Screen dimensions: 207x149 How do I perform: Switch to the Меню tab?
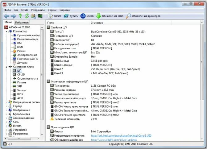click(x=8, y=22)
